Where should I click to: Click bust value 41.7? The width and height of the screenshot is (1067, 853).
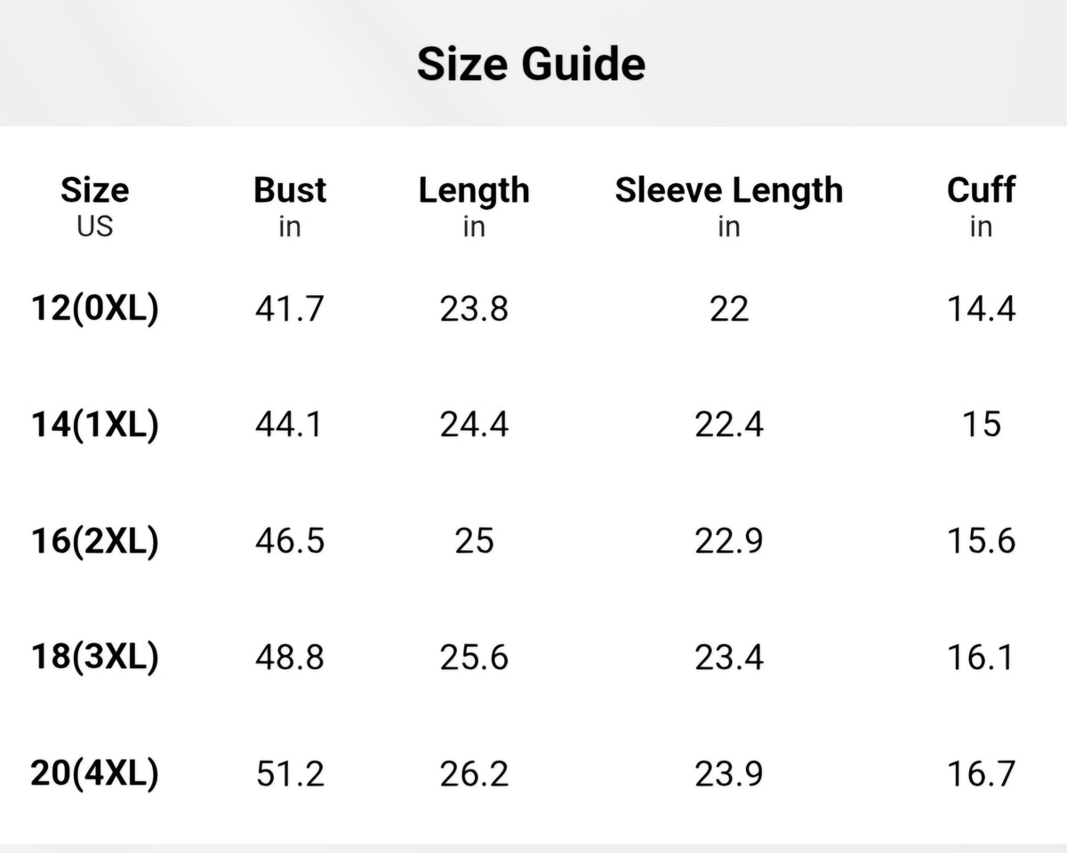[x=290, y=309]
